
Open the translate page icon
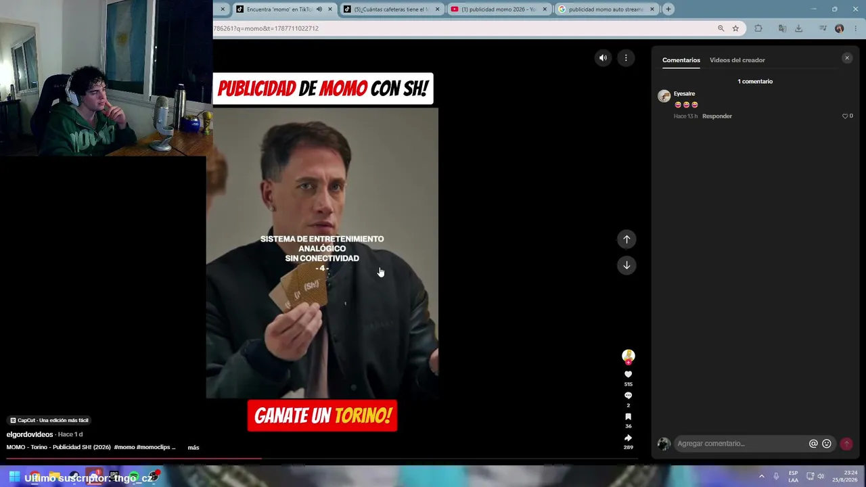click(x=782, y=28)
